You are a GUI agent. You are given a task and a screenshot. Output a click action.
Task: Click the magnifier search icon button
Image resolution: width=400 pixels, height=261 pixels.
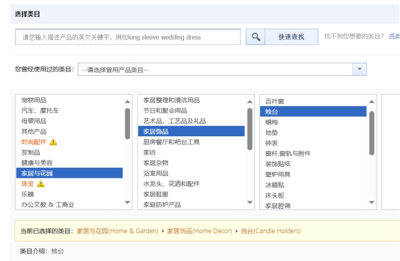pos(255,37)
